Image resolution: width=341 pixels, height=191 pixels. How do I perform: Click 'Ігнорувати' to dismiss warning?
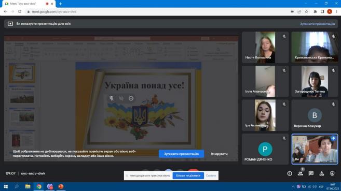(x=219, y=154)
